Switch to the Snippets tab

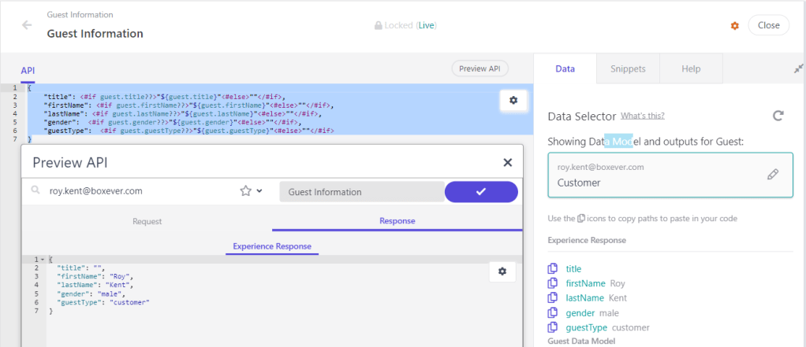pos(628,69)
